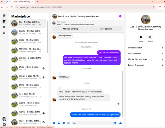Image resolution: width=165 pixels, height=128 pixels.
Task: Open Message requests sidebar icon
Action: point(4,27)
